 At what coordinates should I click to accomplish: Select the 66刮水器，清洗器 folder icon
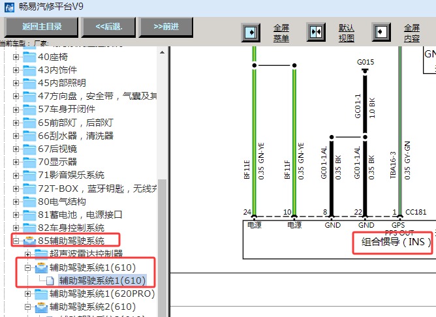pyautogui.click(x=29, y=136)
